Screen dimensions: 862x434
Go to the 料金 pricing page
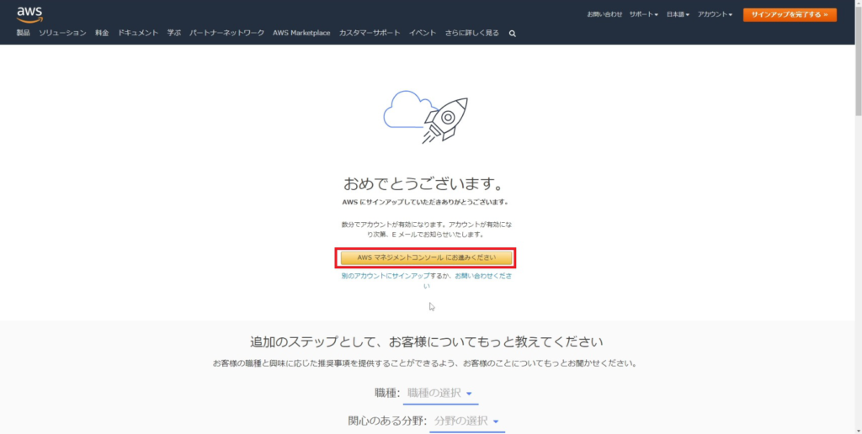(102, 33)
